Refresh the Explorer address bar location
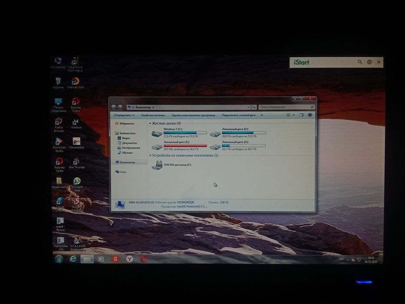Viewport: 405px width, 304px height. tap(254, 107)
